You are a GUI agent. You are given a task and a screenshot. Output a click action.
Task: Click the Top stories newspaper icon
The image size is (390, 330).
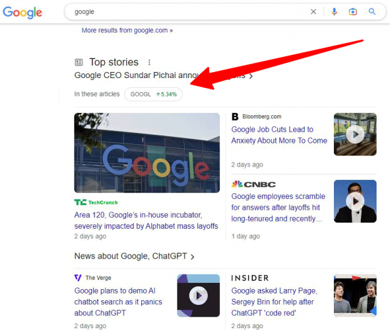(x=79, y=62)
